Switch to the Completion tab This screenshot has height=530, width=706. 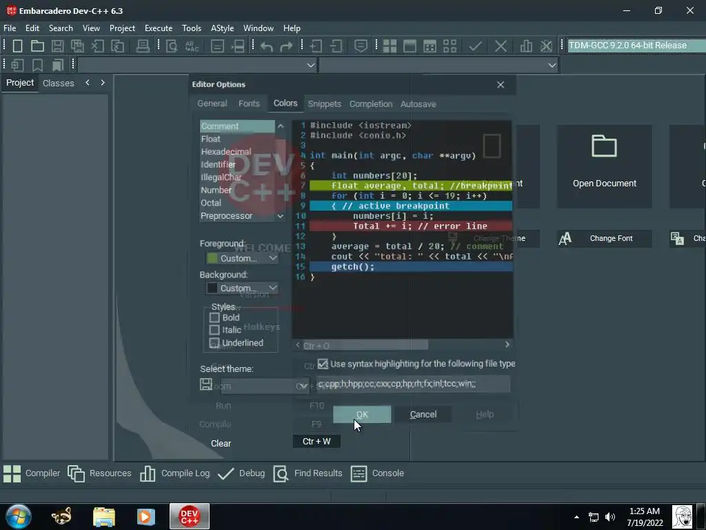click(371, 104)
